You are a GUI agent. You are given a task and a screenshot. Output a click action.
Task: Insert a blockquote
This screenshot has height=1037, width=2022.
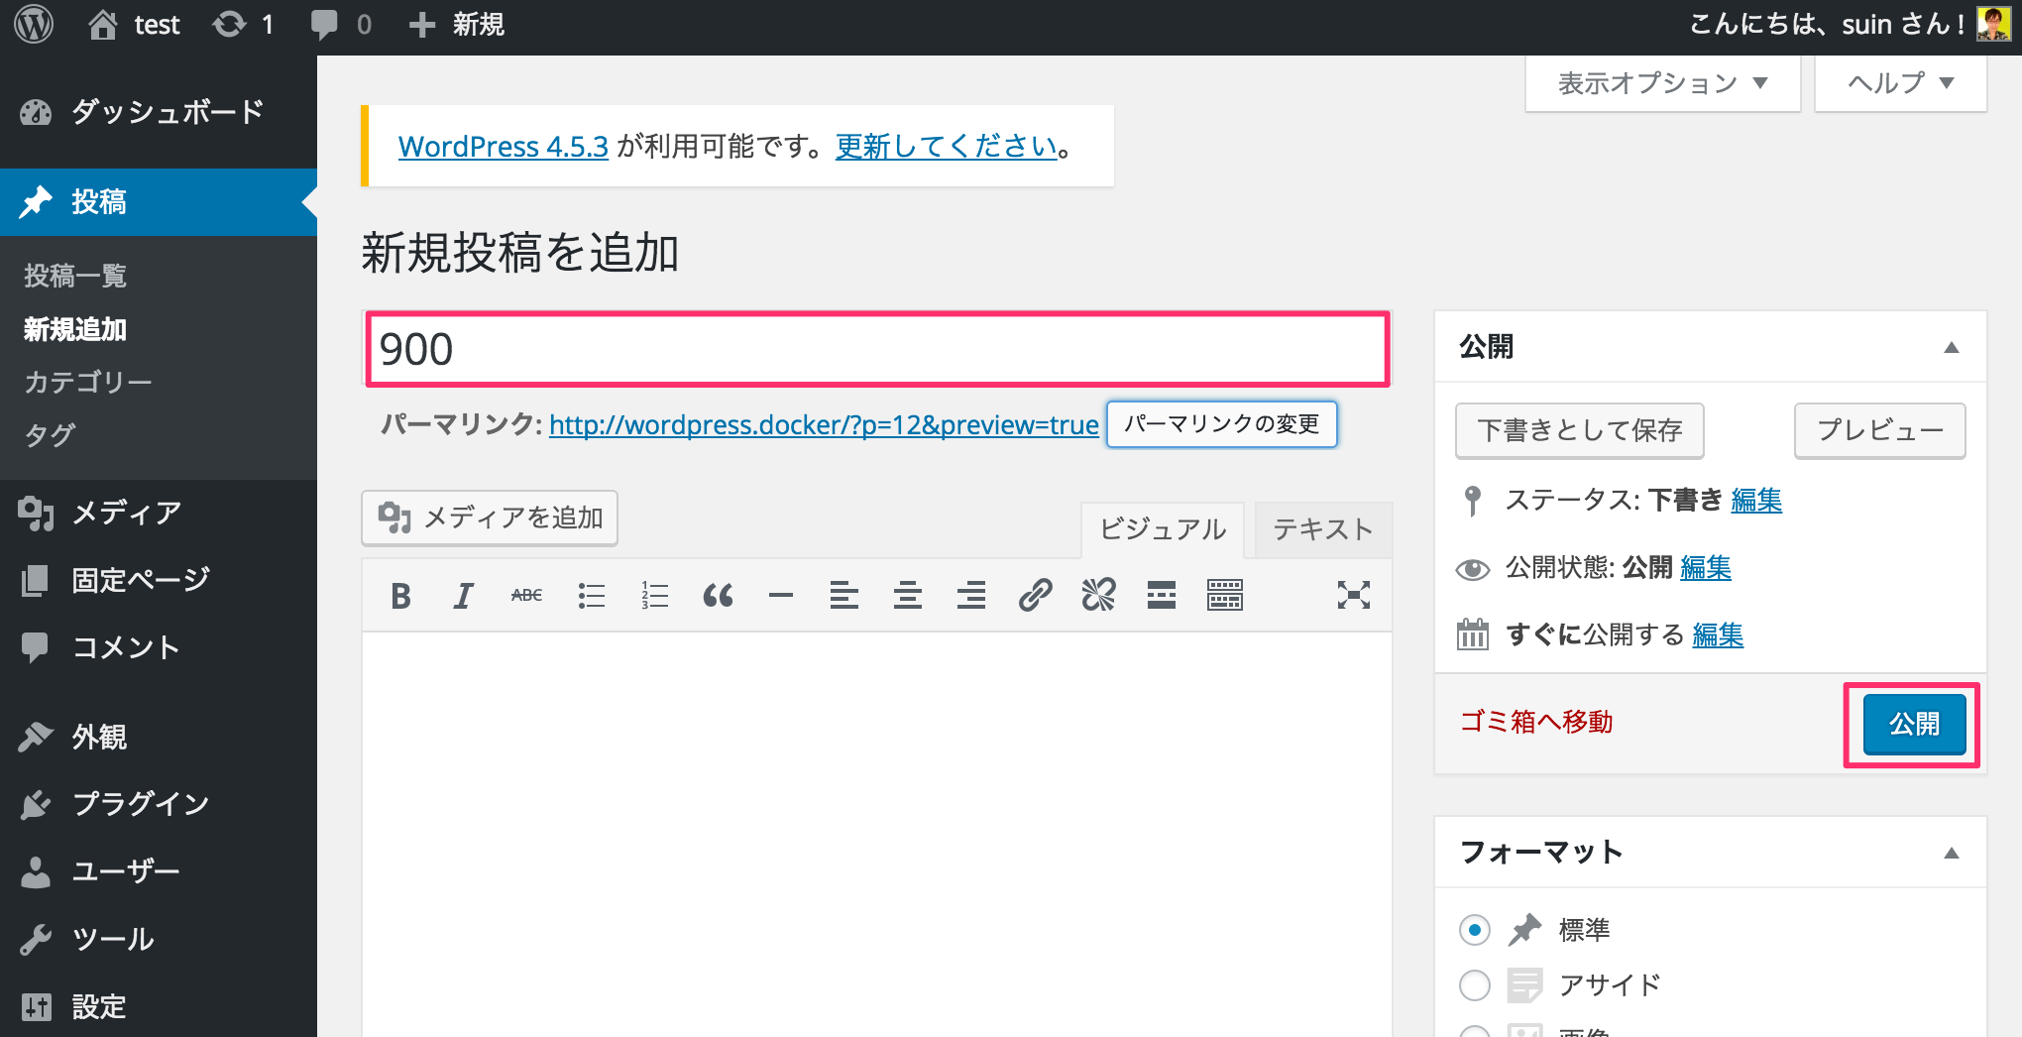(718, 596)
